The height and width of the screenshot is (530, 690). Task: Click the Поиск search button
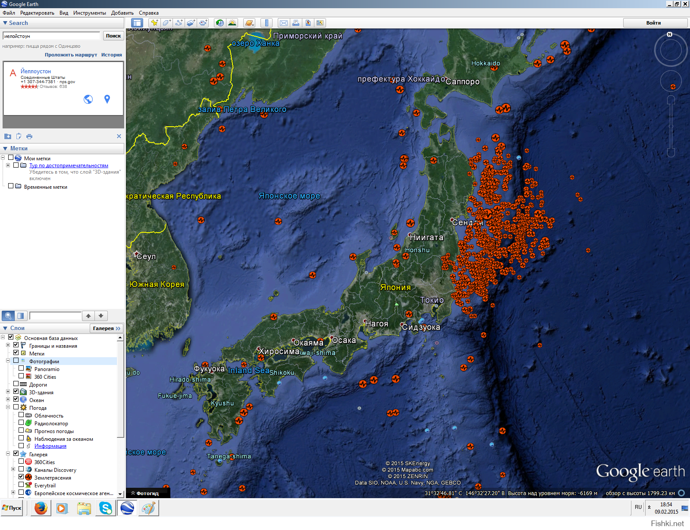click(x=113, y=36)
